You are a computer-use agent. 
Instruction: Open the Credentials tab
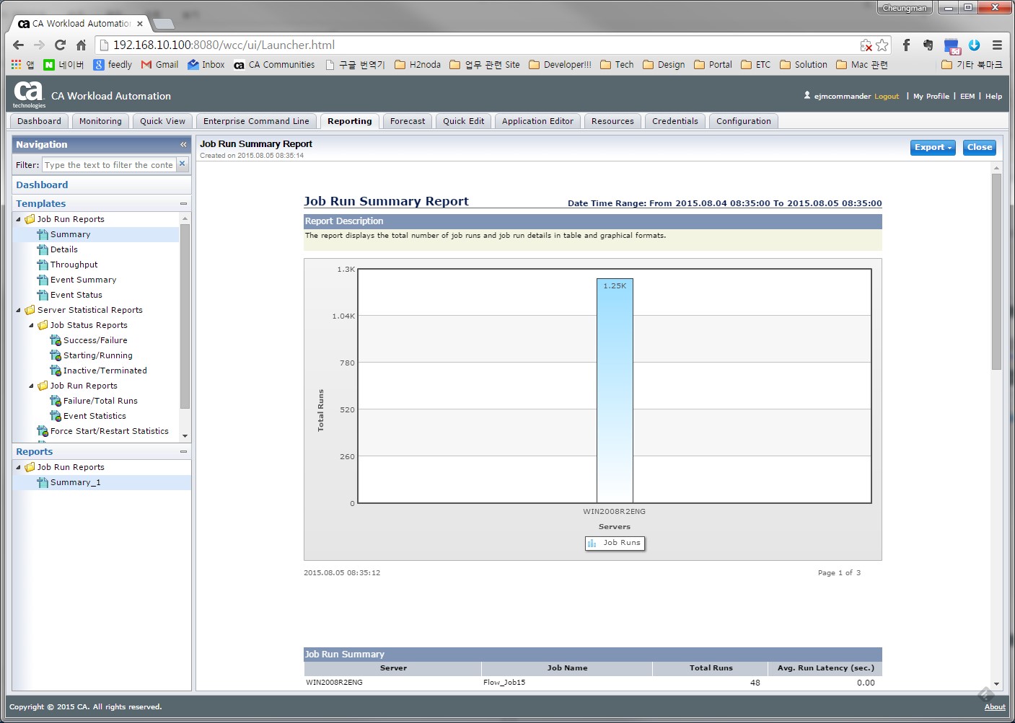coord(675,121)
